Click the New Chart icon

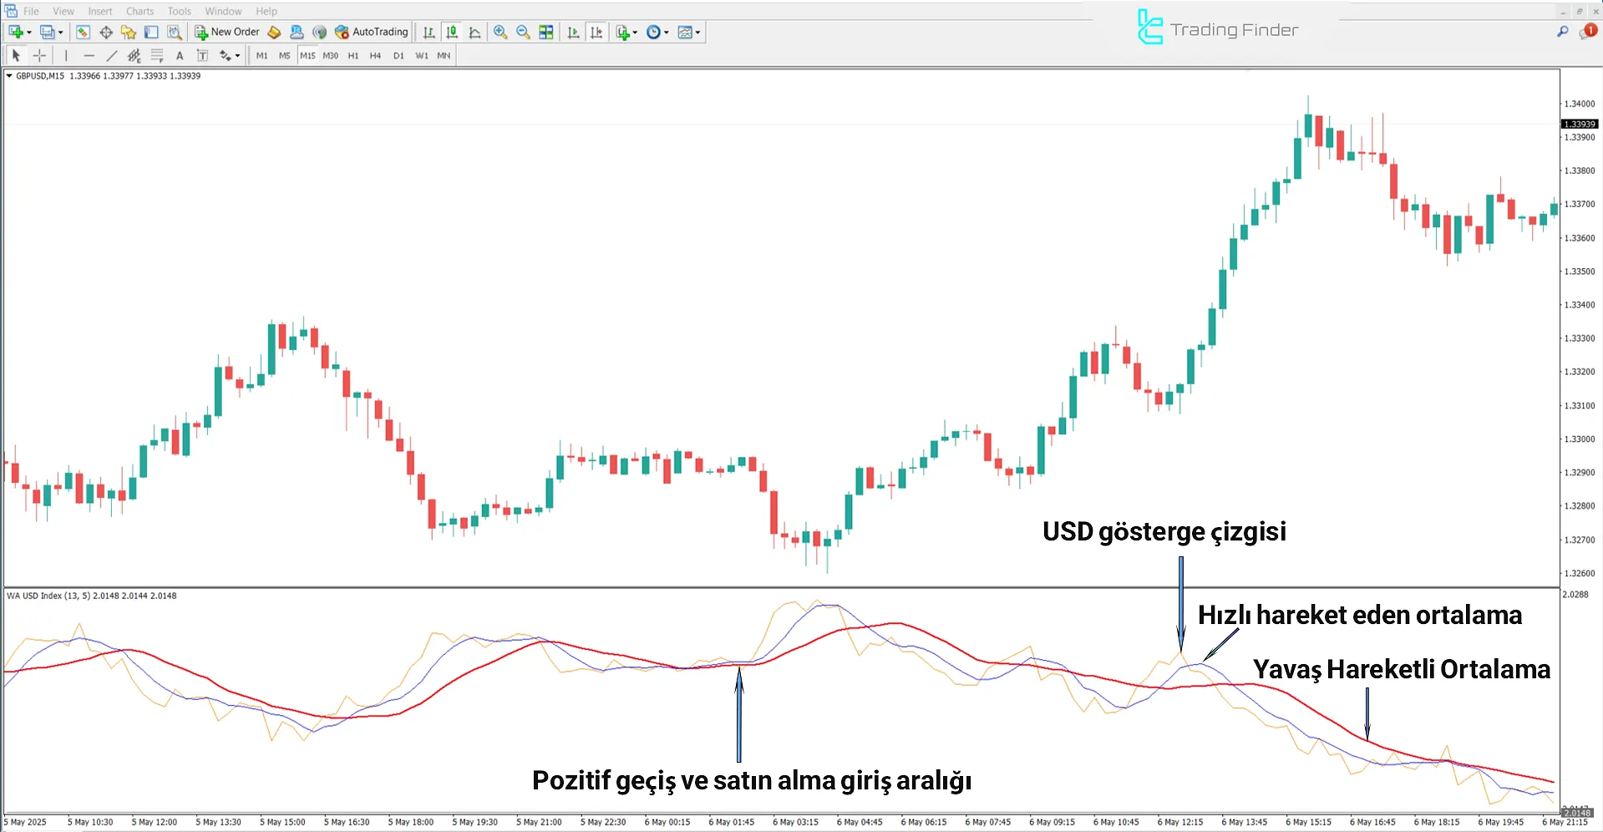coord(16,32)
